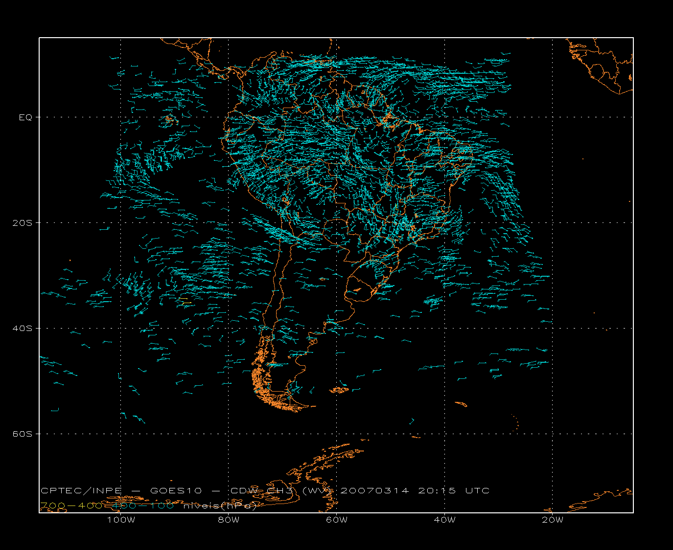Click the 60S latitude label
The height and width of the screenshot is (550, 673).
point(22,434)
